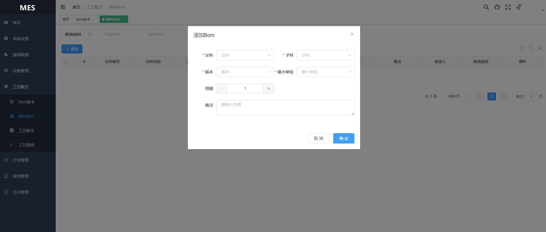
Task: Open the GitHub repository icon
Action: (497, 7)
